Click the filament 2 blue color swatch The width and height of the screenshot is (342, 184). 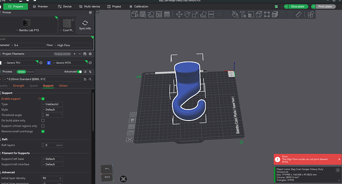pyautogui.click(x=49, y=63)
